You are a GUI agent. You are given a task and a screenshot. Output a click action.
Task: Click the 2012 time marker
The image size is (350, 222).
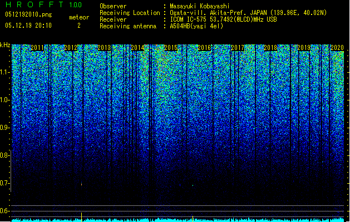[x=71, y=48]
